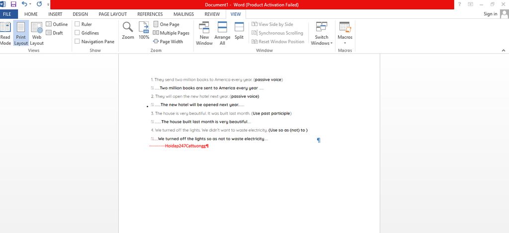Minimize the Word window
This screenshot has height=233, width=509.
point(481,4)
